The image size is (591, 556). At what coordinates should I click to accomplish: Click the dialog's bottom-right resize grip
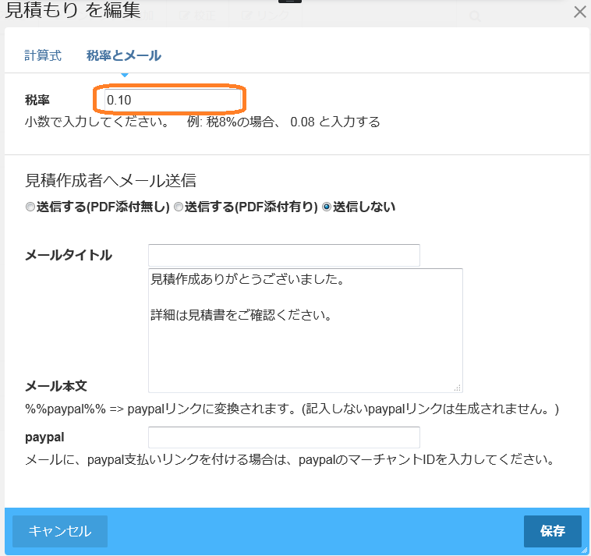[x=584, y=550]
